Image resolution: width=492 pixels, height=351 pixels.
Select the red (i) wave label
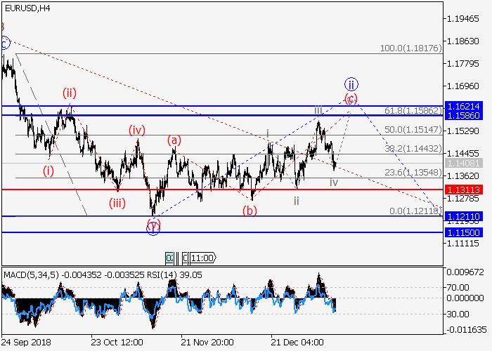[x=48, y=170]
